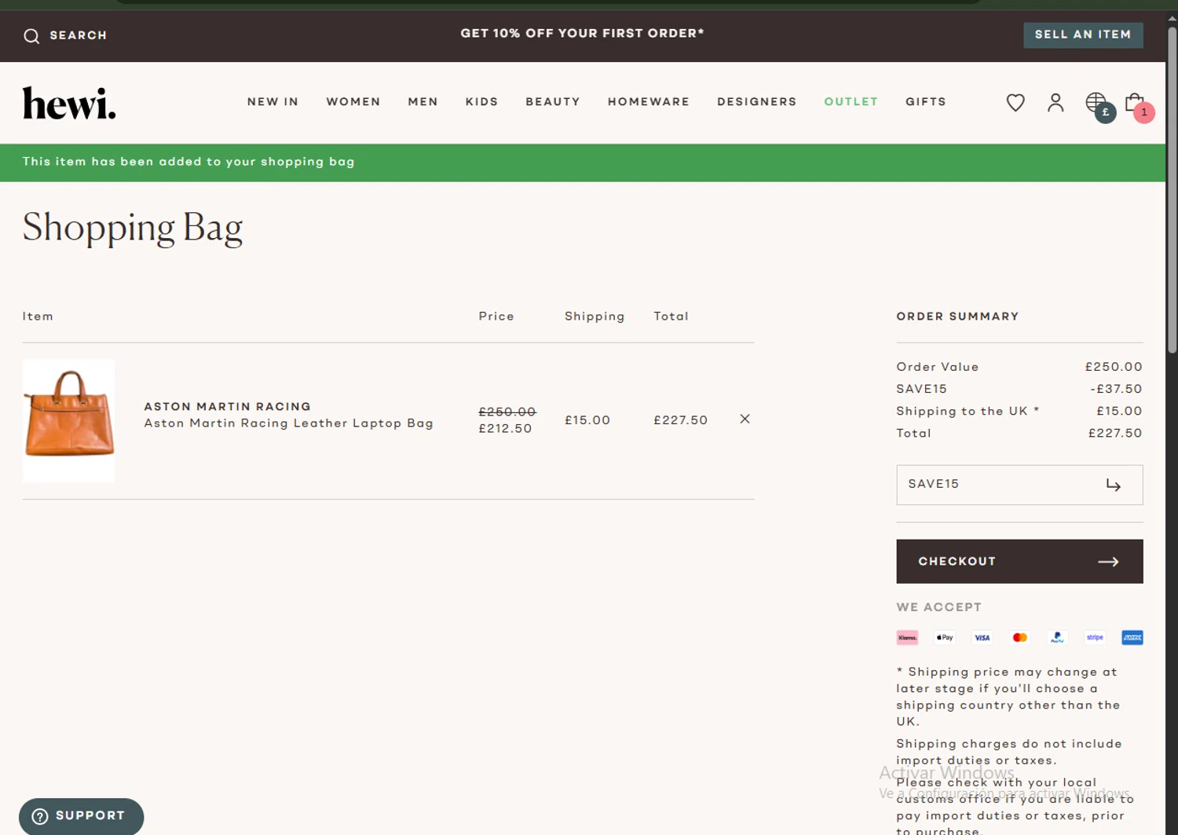Screen dimensions: 1178x835
Task: Click the Apple Pay icon
Action: pos(945,637)
